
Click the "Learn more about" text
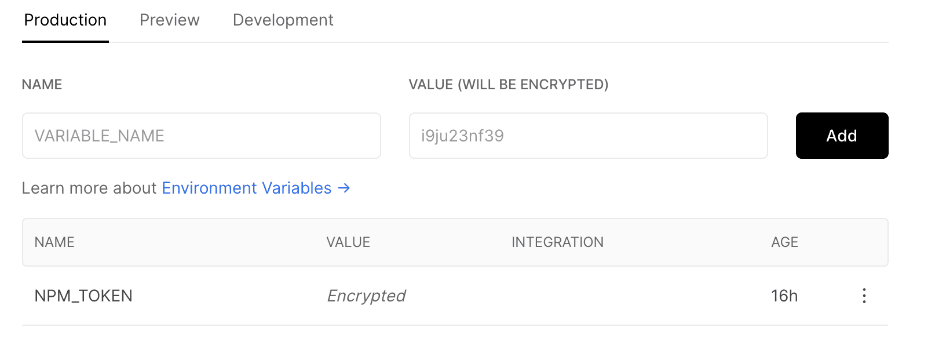(x=89, y=188)
